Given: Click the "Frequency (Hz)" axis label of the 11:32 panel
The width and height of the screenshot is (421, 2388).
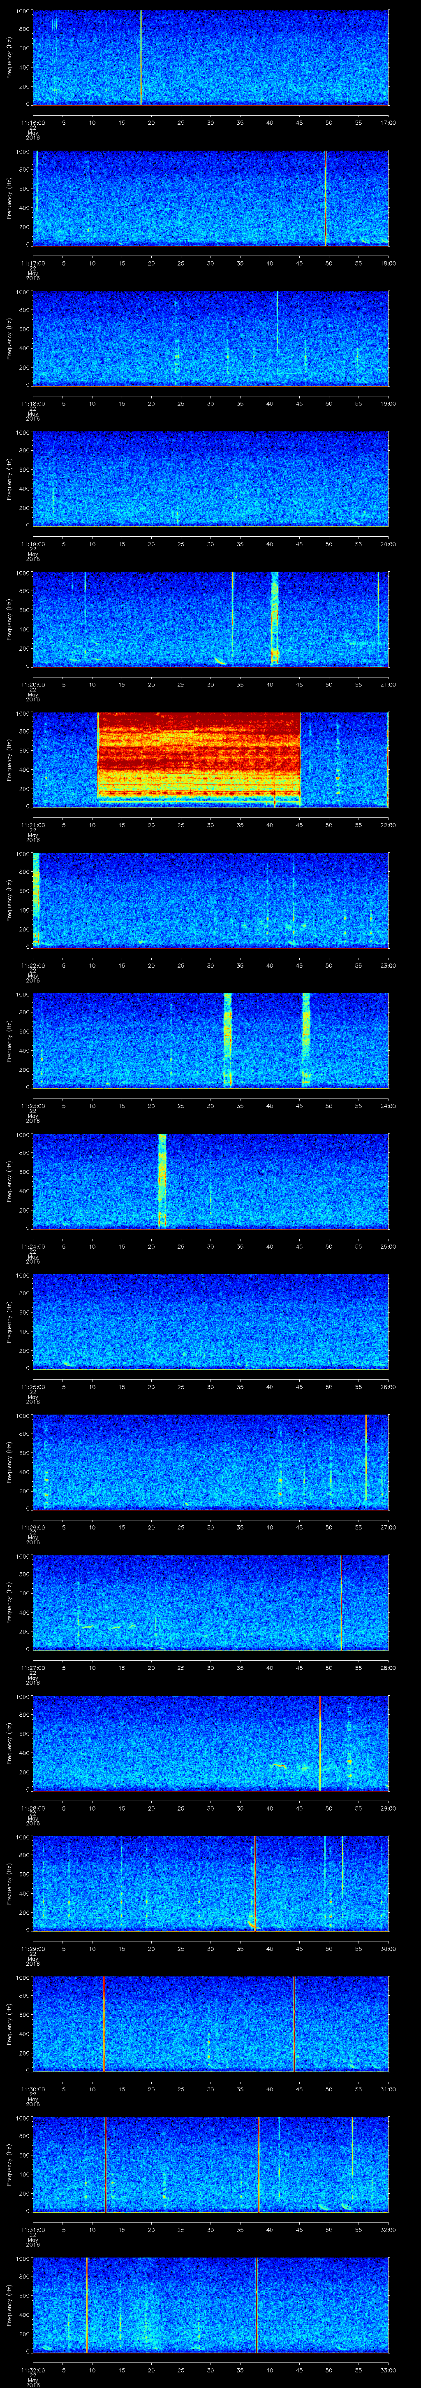Looking at the screenshot, I should coord(9,2304).
